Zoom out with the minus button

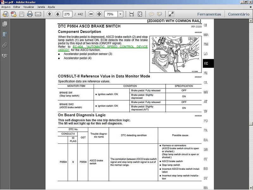click(91, 14)
